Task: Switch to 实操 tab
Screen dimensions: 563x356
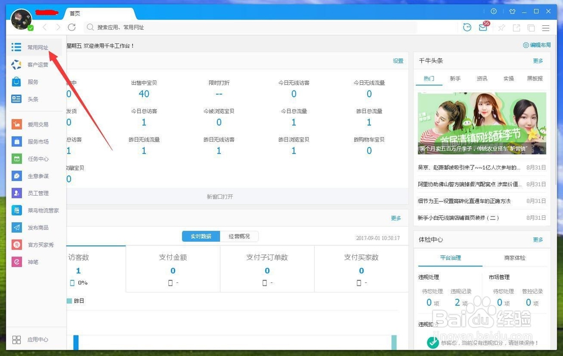Action: click(508, 78)
